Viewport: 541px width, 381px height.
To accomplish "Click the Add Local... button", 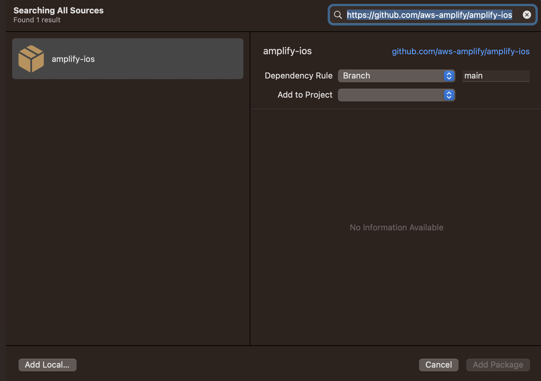I will tap(47, 365).
